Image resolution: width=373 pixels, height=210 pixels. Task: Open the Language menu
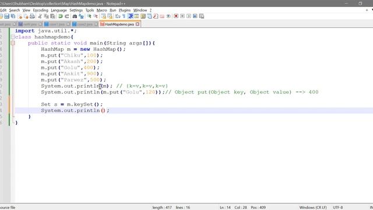(x=59, y=10)
